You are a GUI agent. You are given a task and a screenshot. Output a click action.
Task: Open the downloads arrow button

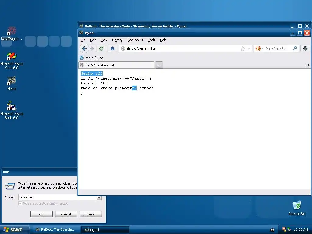pyautogui.click(x=305, y=48)
